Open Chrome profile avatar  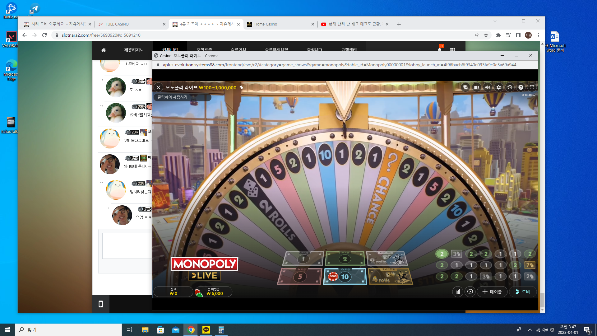pos(528,35)
